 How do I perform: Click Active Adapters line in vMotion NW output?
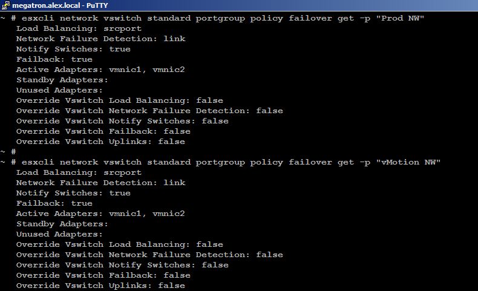(100, 214)
